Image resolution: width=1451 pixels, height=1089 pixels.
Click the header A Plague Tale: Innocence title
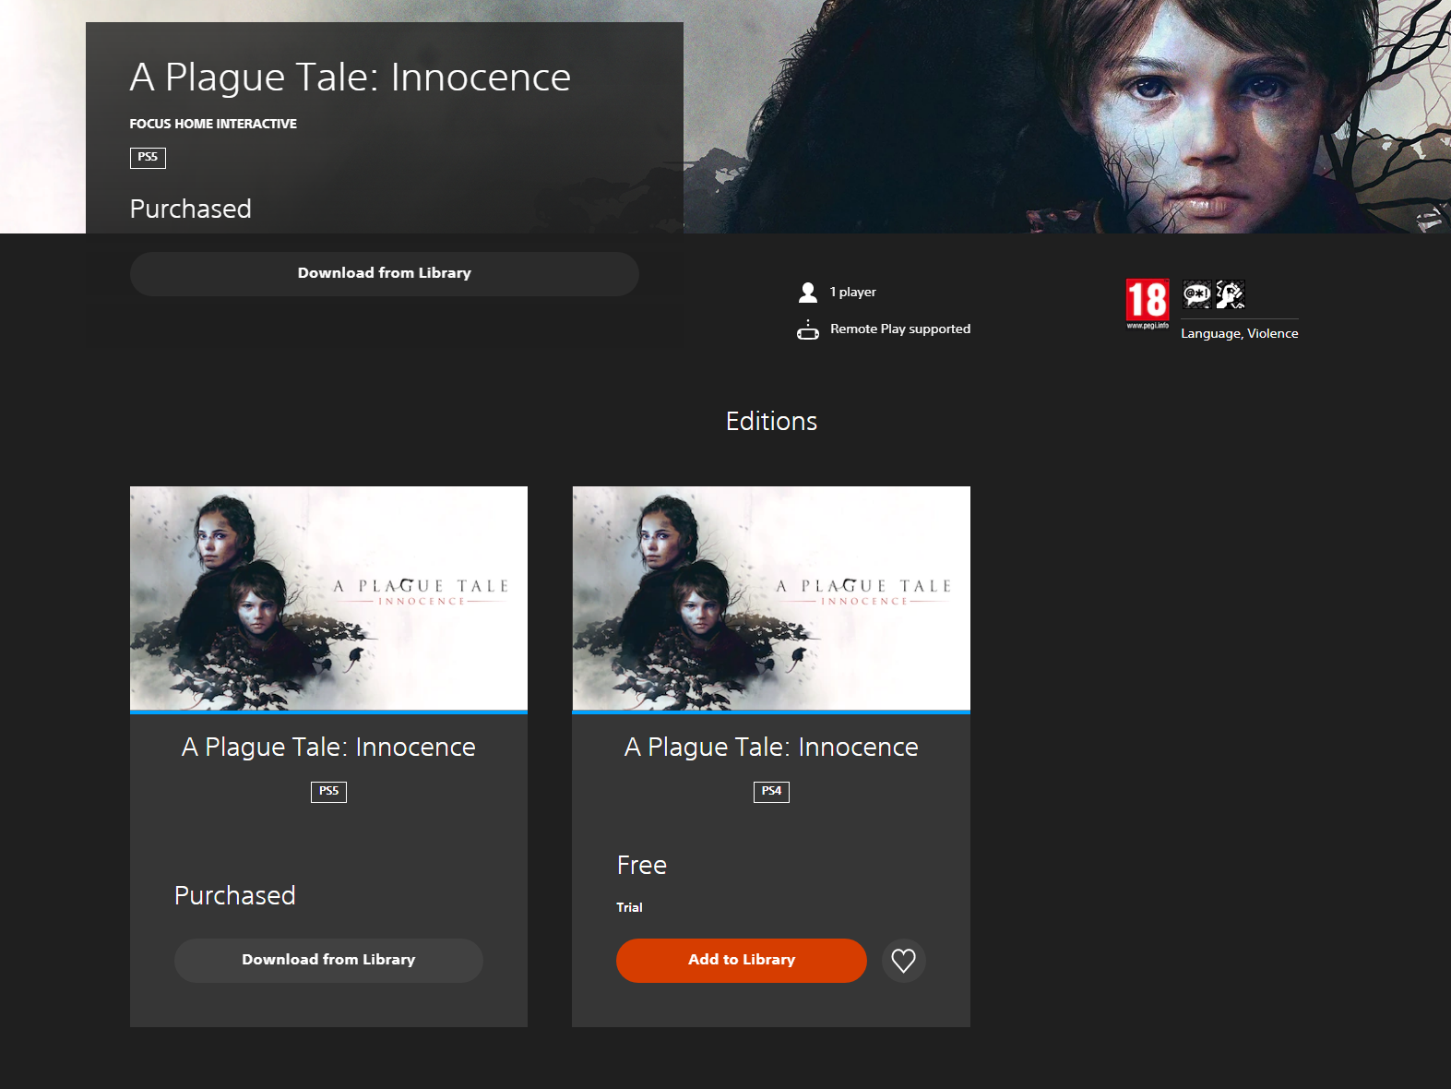[x=350, y=77]
